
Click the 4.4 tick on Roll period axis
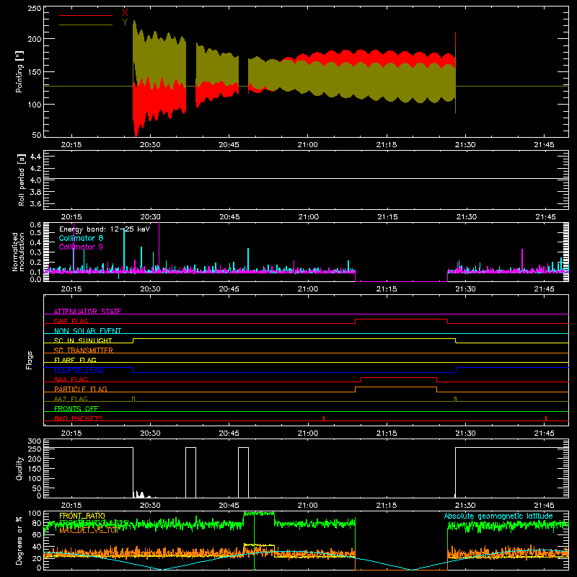coord(35,157)
